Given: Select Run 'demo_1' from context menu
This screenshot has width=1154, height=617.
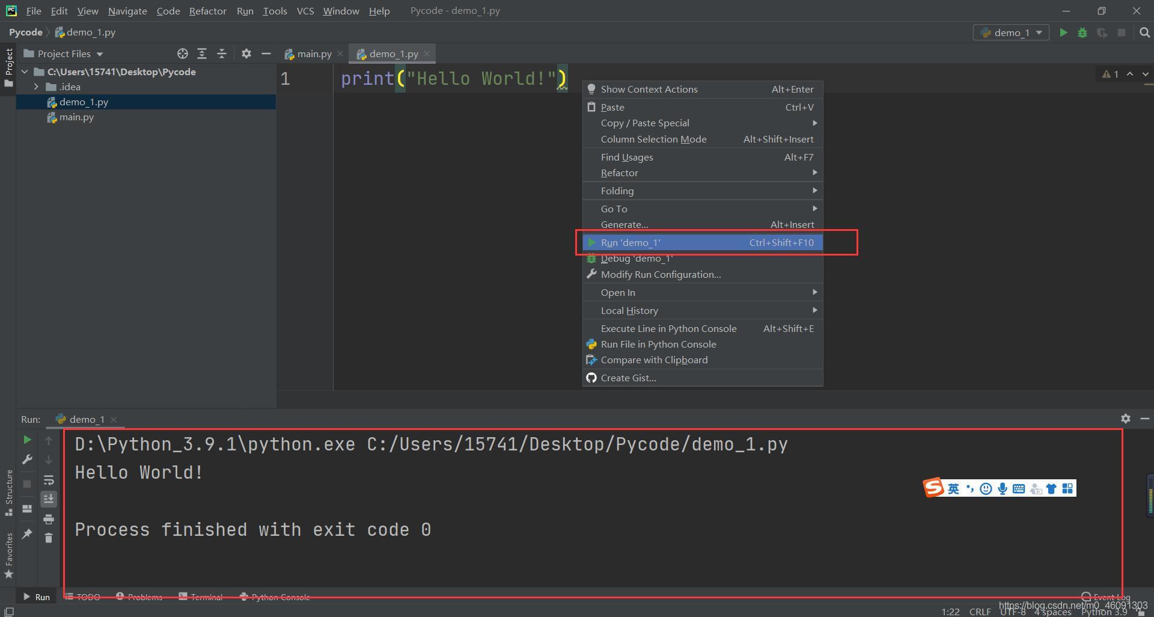Looking at the screenshot, I should point(703,242).
